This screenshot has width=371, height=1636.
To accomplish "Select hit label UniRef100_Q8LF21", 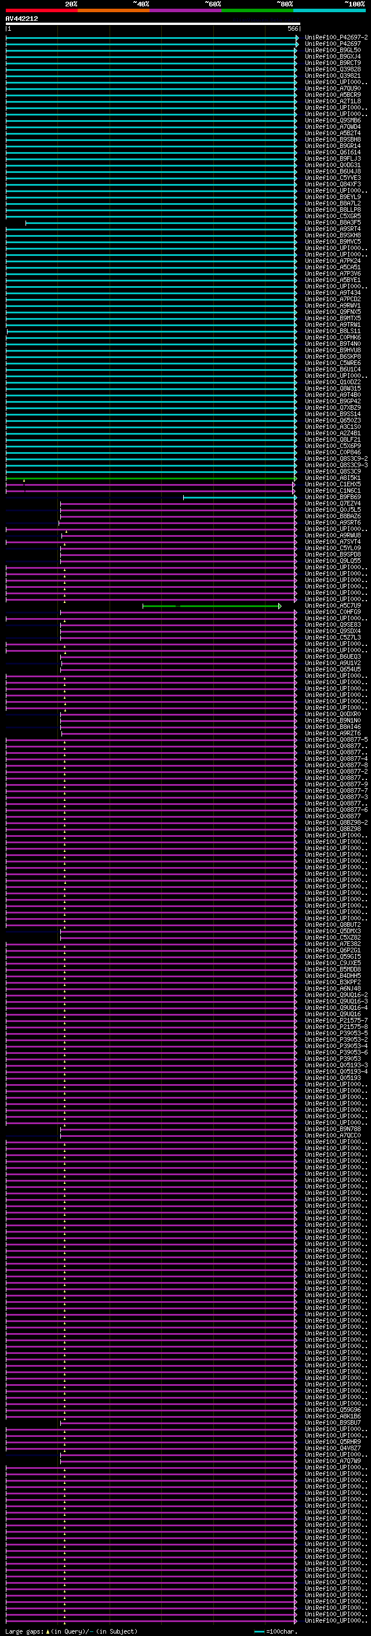I will pyautogui.click(x=333, y=439).
